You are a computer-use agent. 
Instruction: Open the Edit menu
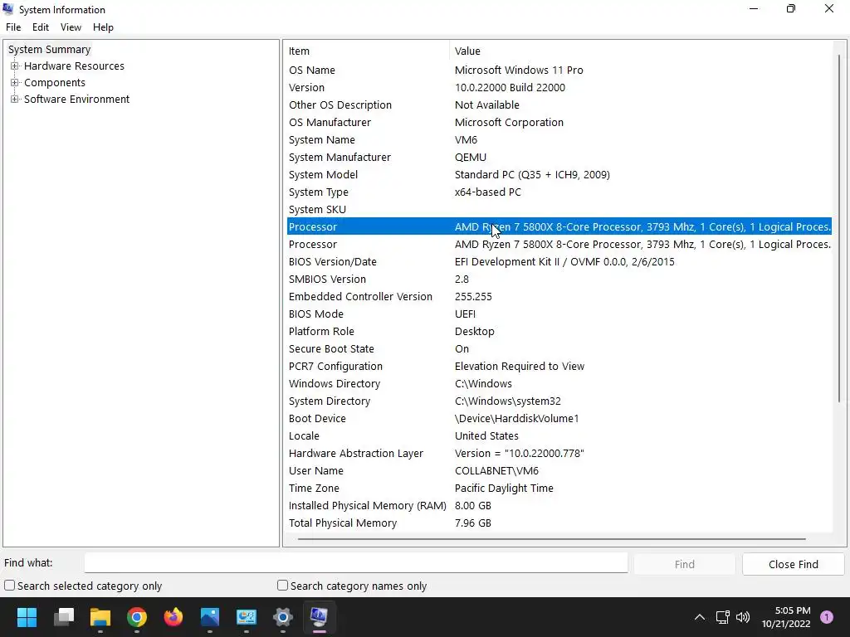click(x=41, y=27)
